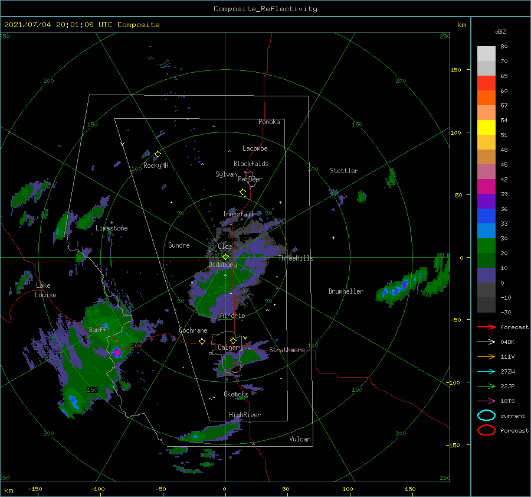Click the Limestone label on the map

click(x=112, y=228)
